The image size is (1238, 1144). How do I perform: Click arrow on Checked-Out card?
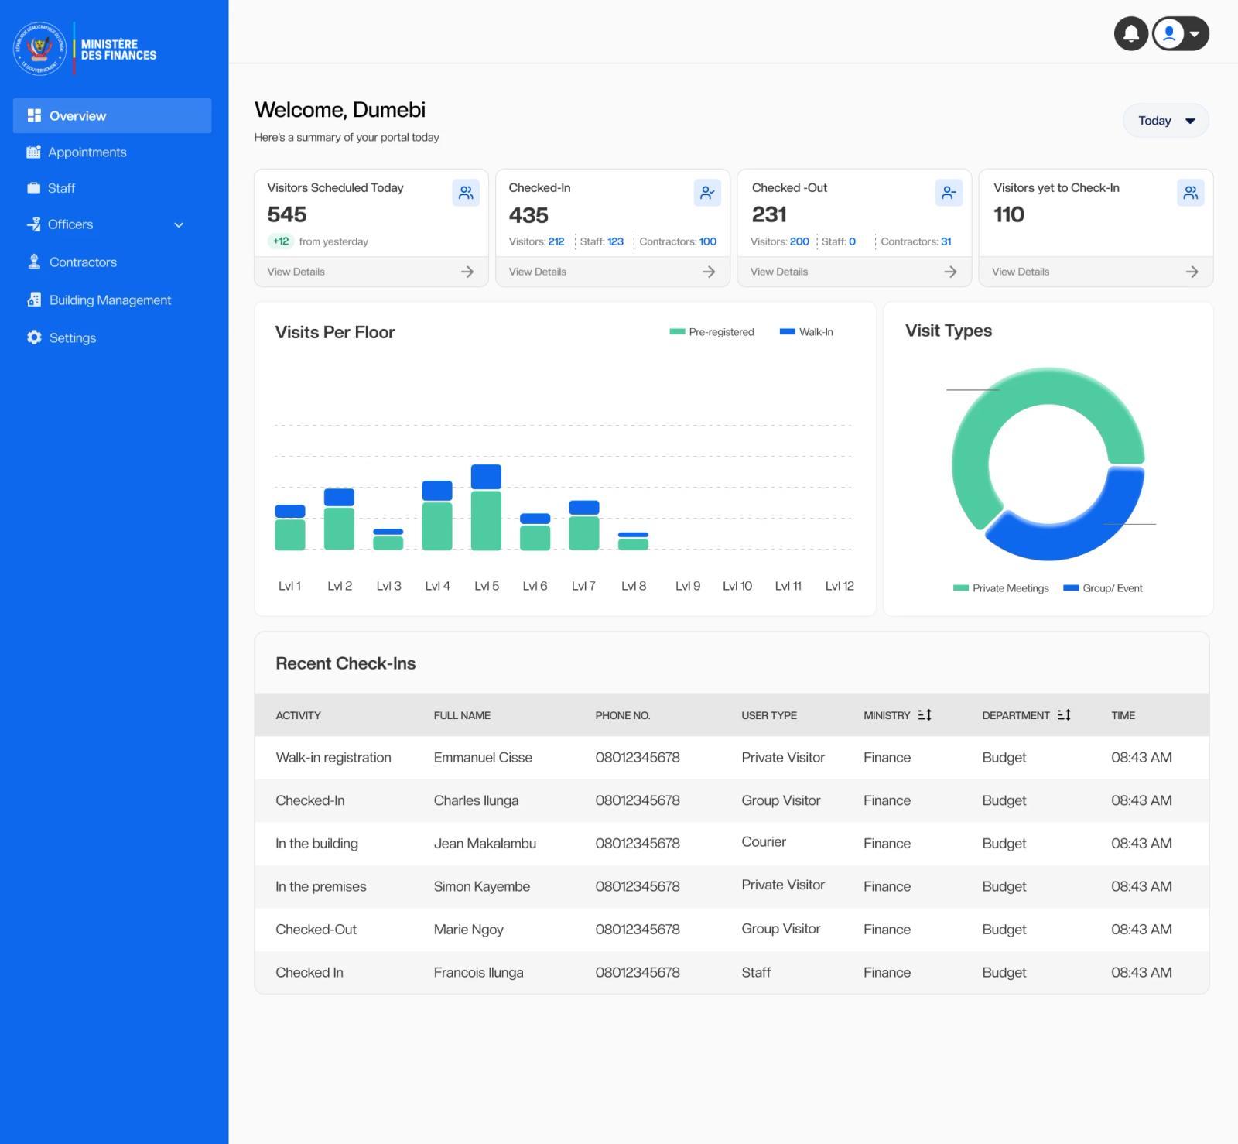click(951, 272)
